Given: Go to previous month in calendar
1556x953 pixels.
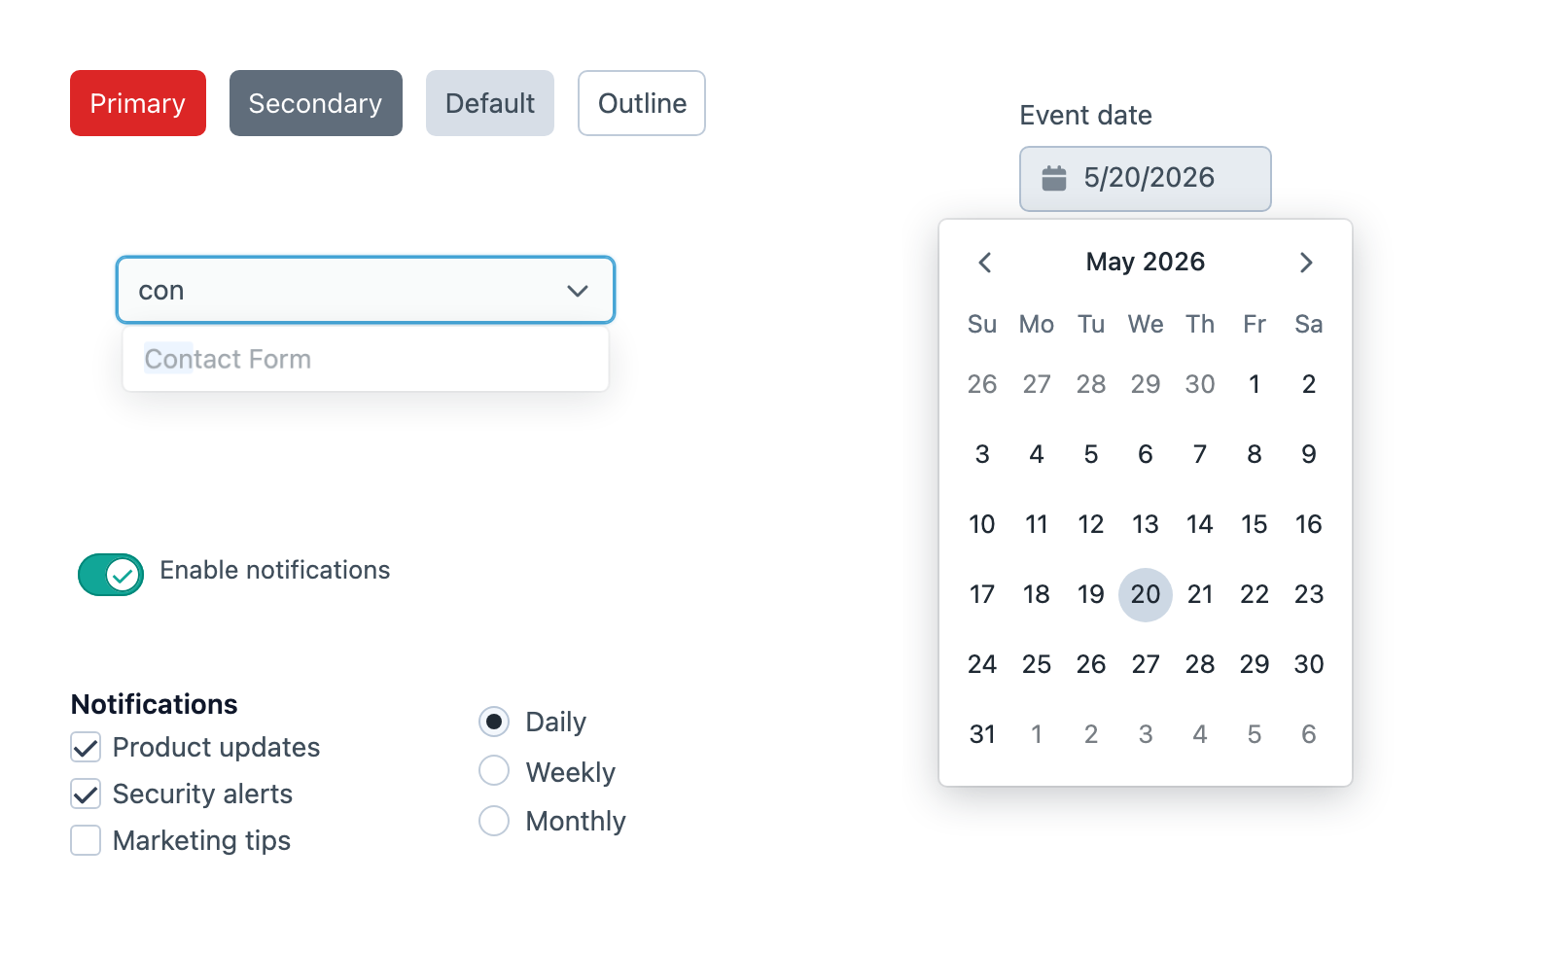Looking at the screenshot, I should click(x=985, y=263).
